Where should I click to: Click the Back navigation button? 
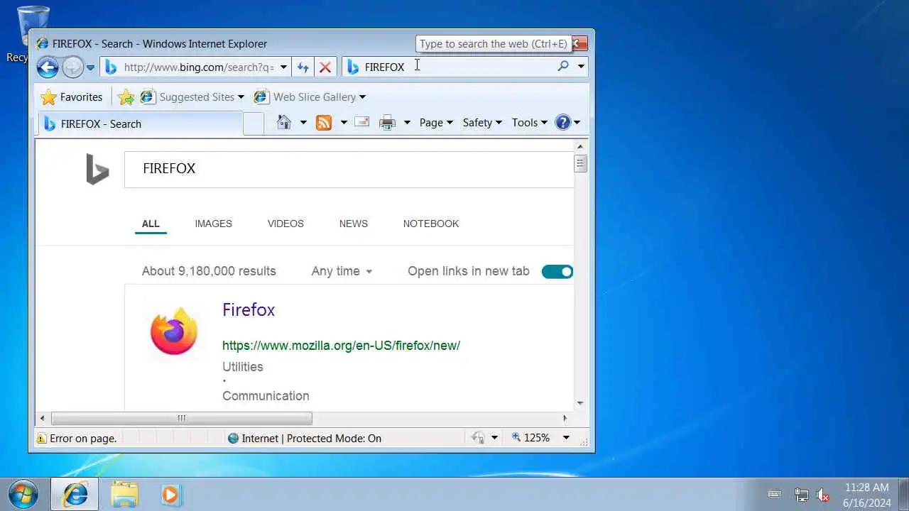point(48,67)
